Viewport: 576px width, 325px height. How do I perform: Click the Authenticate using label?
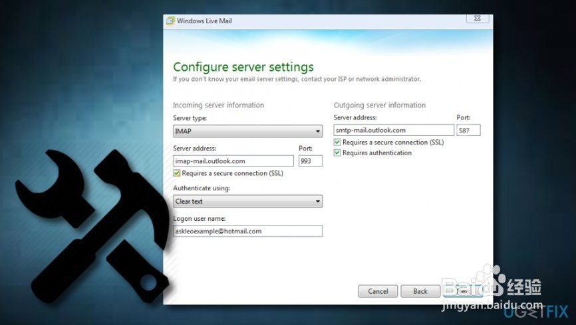coord(202,188)
